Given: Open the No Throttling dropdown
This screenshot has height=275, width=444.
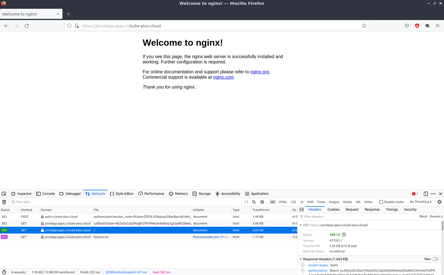Looking at the screenshot, I should point(421,202).
